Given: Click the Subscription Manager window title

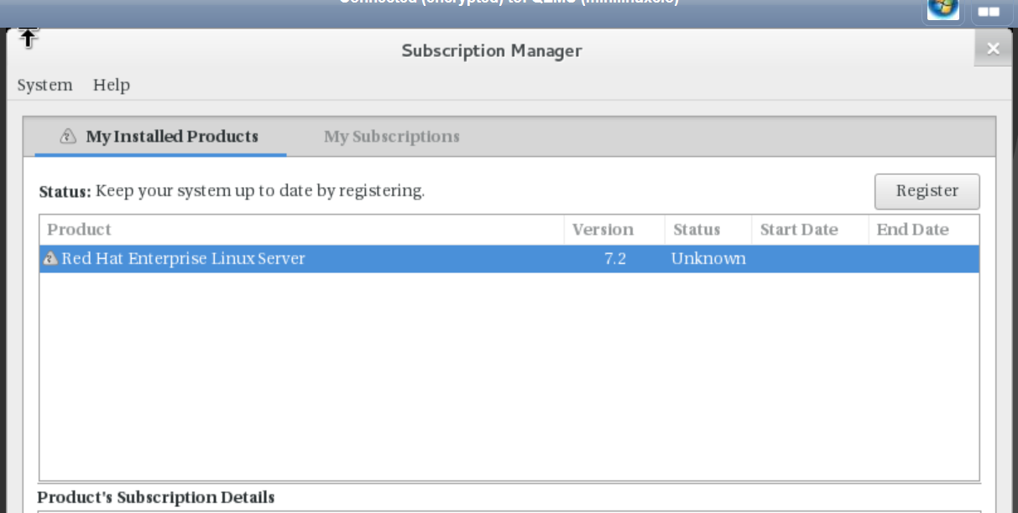Looking at the screenshot, I should [492, 50].
